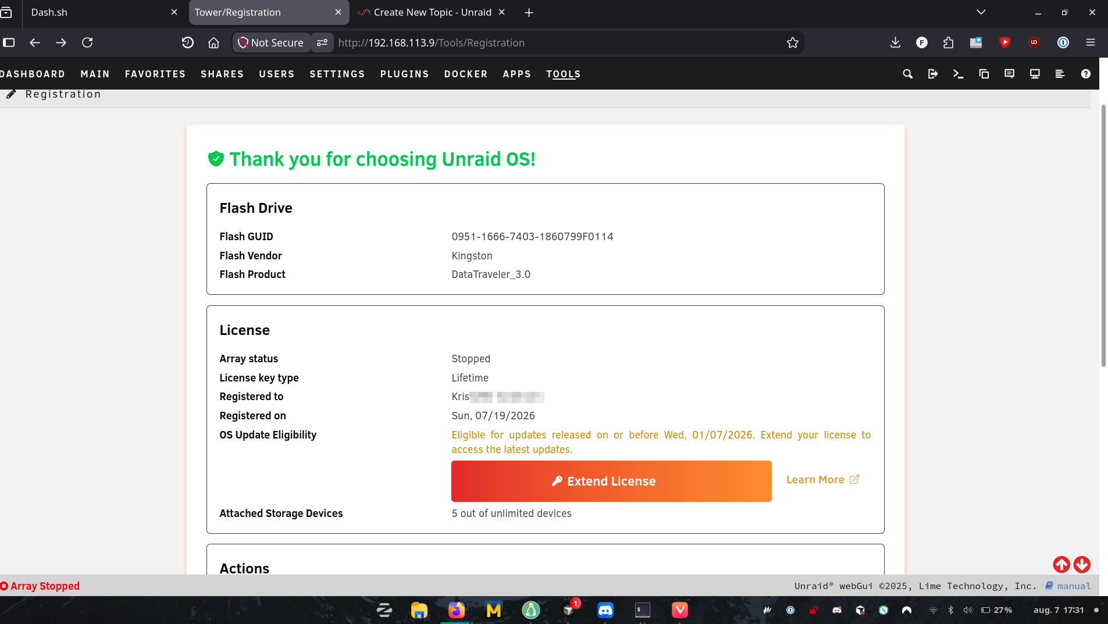Open the terminal app in the taskbar

643,610
